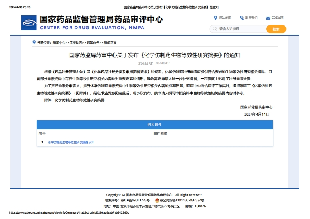Click the CDE邮箱 envelope icon
310x219 pixels.
[x=268, y=18]
